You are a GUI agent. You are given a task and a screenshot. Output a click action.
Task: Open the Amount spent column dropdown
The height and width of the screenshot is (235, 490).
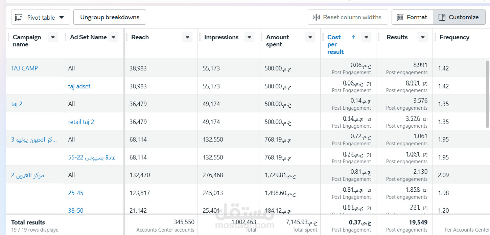(x=310, y=37)
